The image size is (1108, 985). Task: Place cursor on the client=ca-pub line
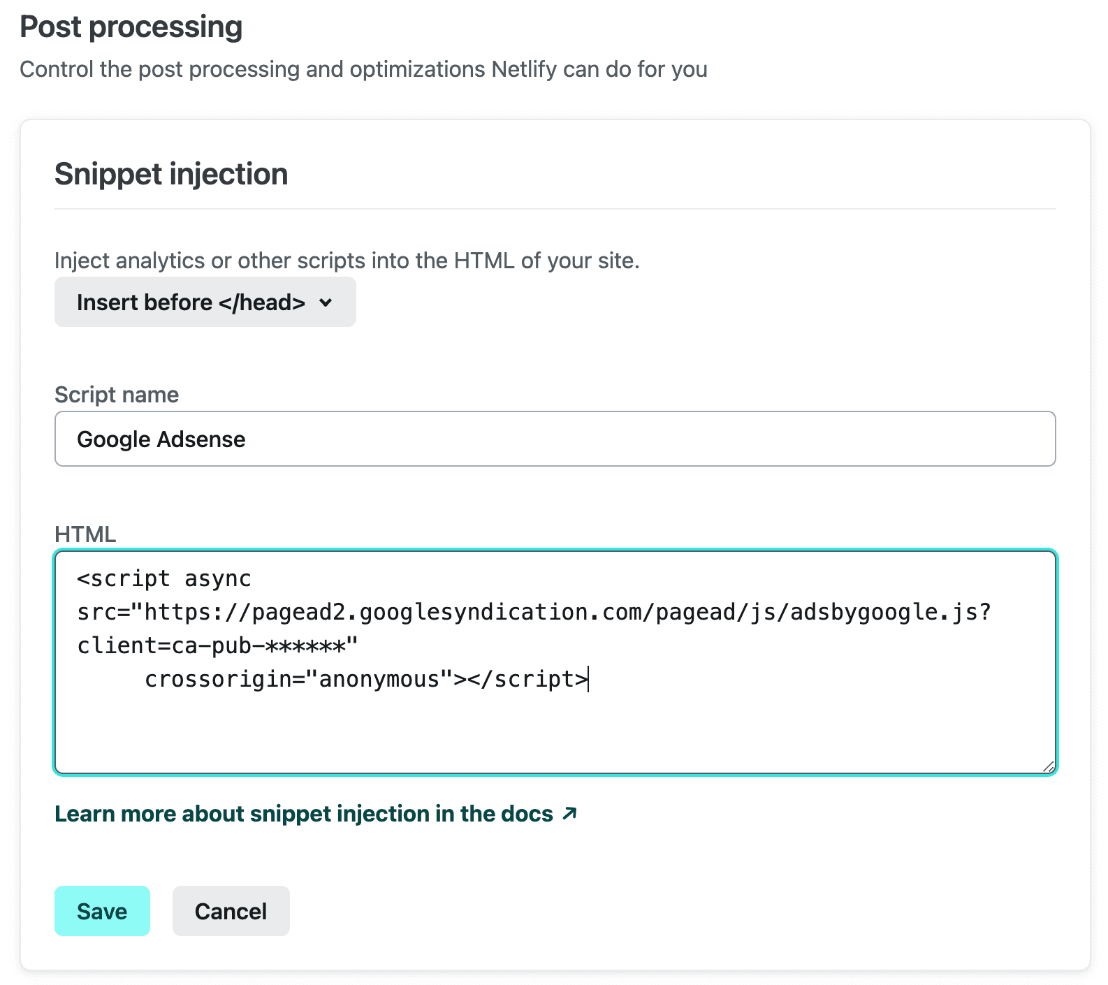[217, 645]
